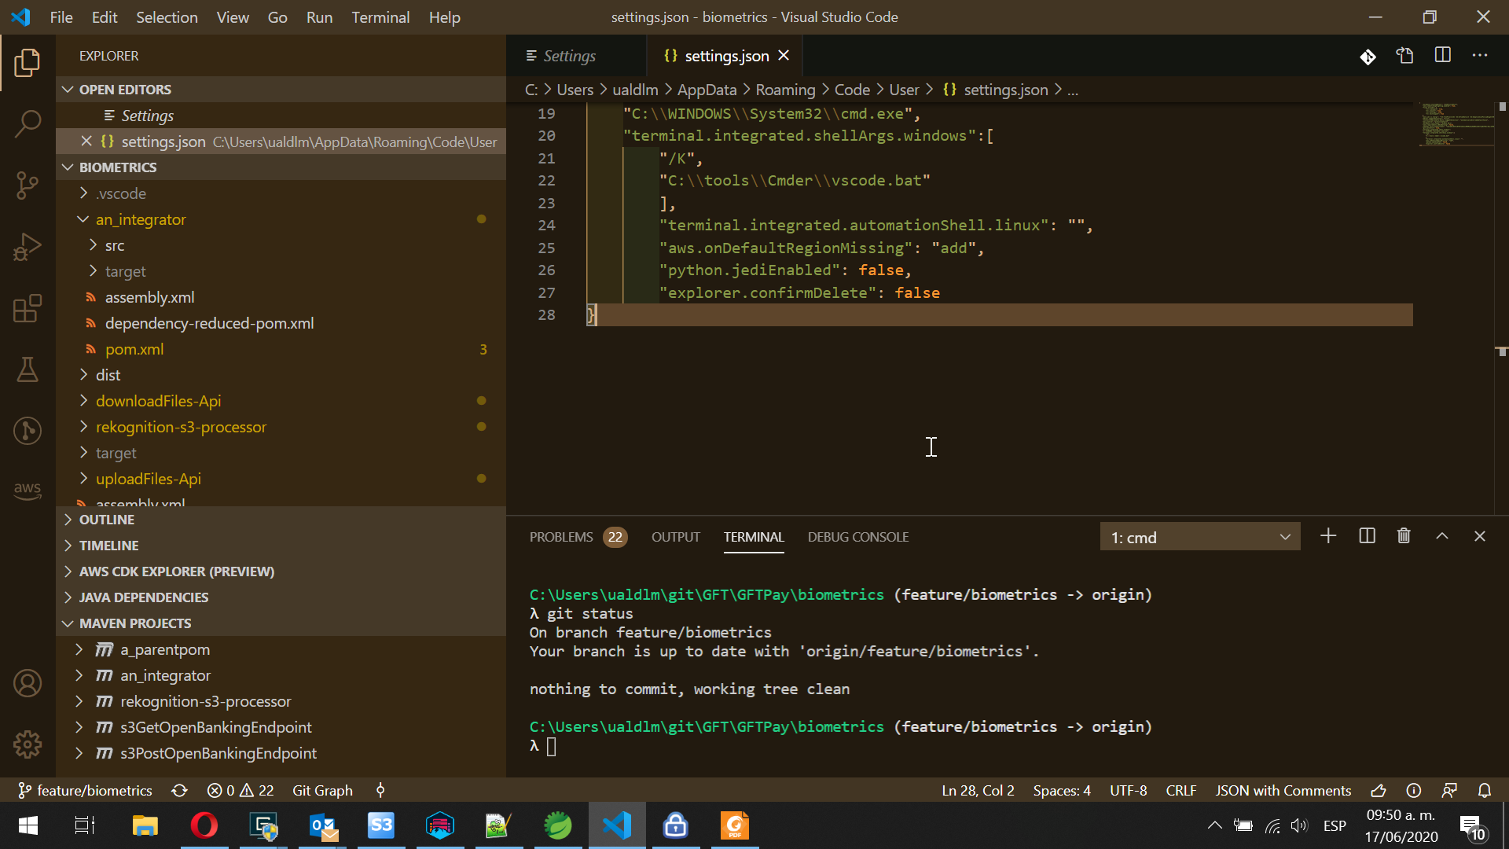Open the terminal selector dropdown '1: cmd'
The width and height of the screenshot is (1509, 849).
point(1199,537)
